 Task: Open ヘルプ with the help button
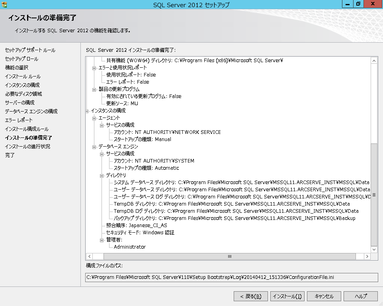click(361, 296)
